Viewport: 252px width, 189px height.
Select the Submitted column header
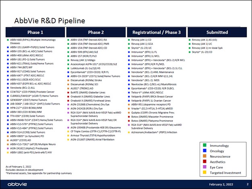tap(216, 32)
